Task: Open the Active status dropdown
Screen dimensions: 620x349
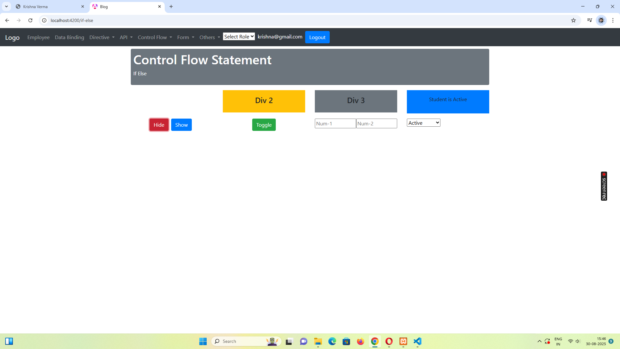Action: (x=424, y=123)
